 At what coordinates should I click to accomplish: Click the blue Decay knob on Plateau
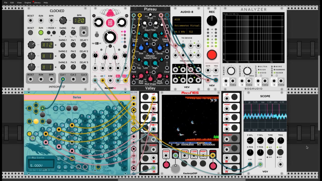[159, 48]
